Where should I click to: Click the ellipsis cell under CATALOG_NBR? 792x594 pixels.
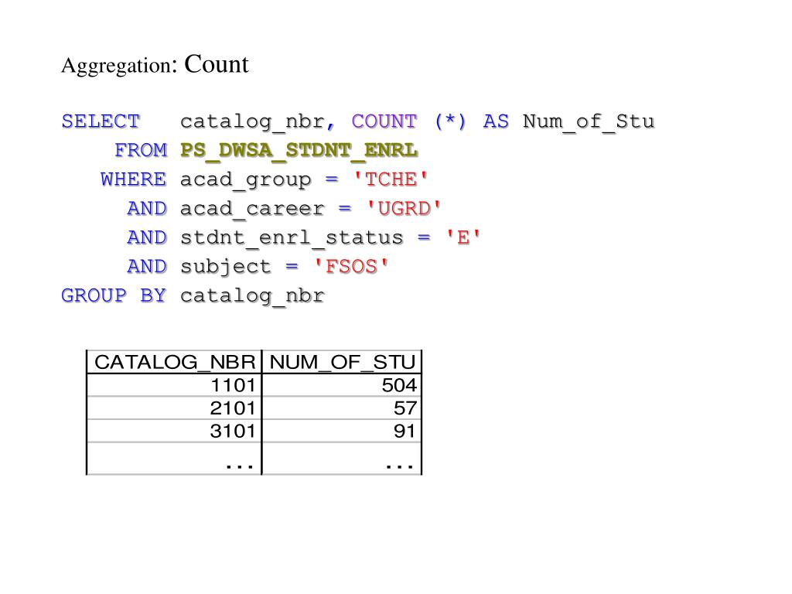click(x=174, y=459)
